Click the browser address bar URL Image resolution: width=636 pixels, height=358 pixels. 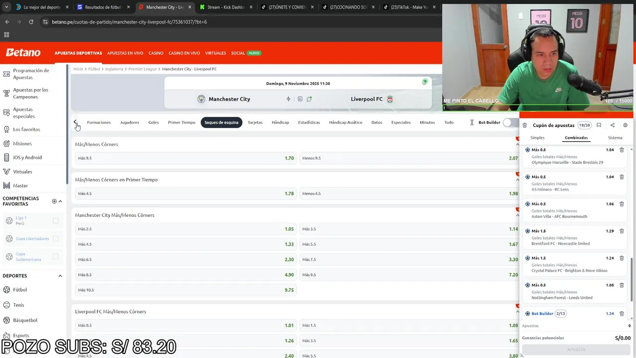click(129, 22)
